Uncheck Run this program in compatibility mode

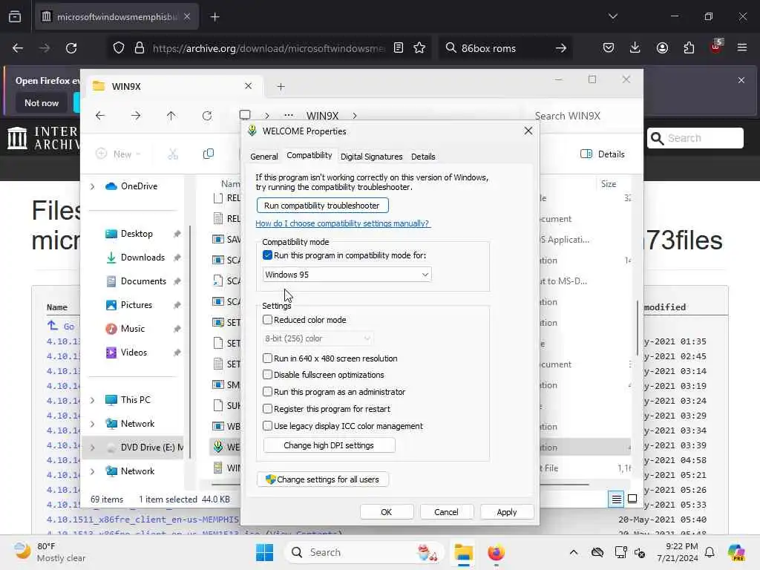[267, 255]
